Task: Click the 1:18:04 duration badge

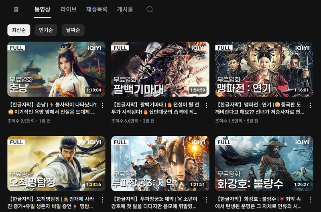Action: [93, 90]
